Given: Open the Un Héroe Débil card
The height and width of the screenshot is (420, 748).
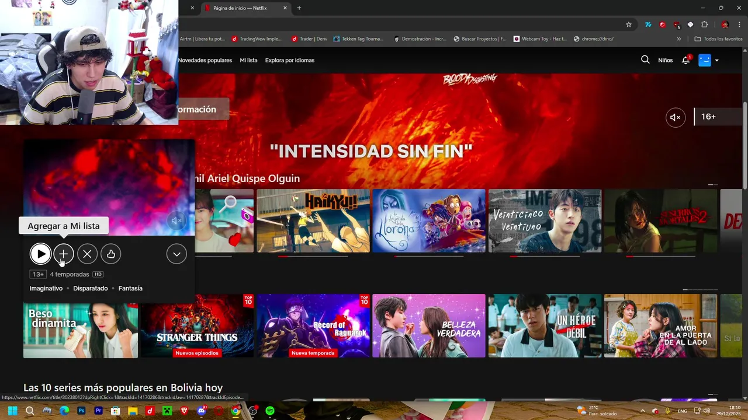Looking at the screenshot, I should click(545, 325).
